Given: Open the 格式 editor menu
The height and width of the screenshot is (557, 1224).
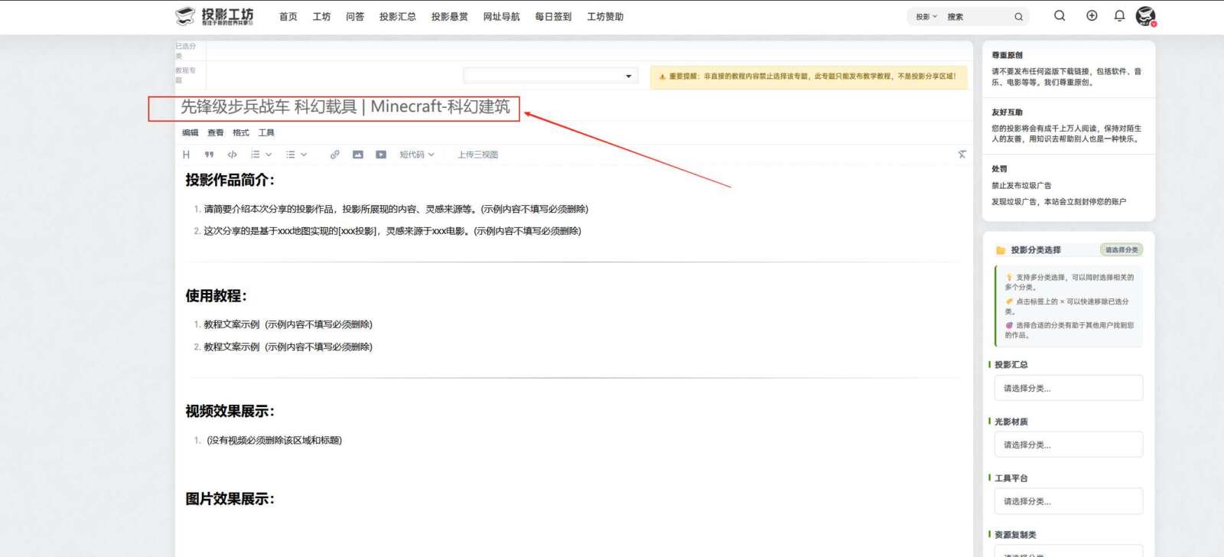Looking at the screenshot, I should click(241, 132).
